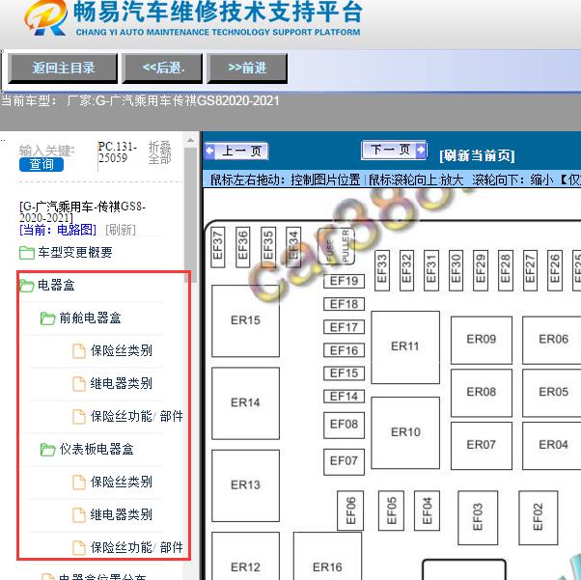Click the [刷新当前页] refresh link
Screen dimensions: 581x580
tap(477, 155)
